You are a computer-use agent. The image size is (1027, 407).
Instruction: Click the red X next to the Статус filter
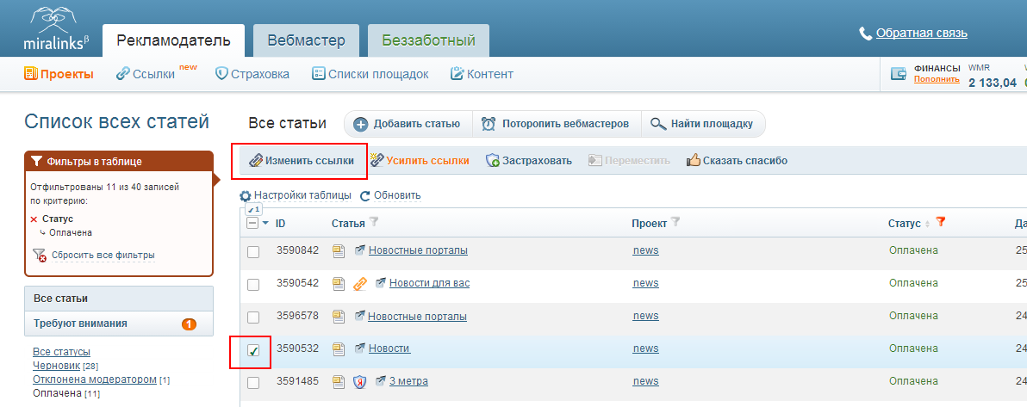click(x=34, y=219)
